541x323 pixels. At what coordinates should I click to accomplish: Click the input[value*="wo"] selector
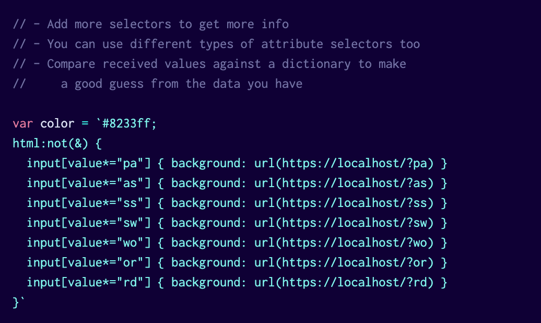click(x=89, y=243)
